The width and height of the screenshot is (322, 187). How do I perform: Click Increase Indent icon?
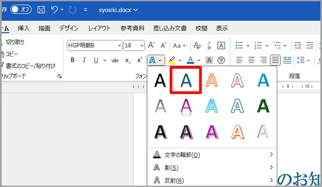[x=310, y=45]
